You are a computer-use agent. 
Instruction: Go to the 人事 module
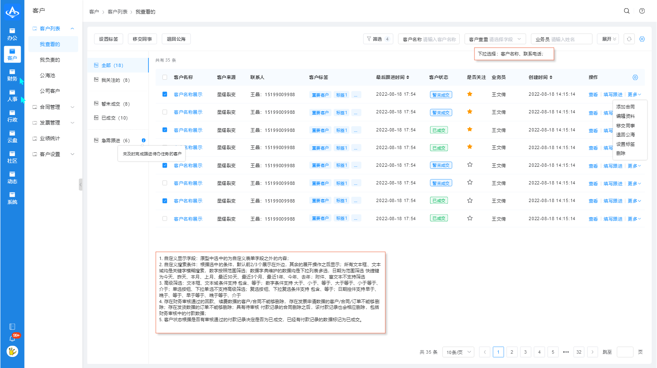click(x=12, y=96)
